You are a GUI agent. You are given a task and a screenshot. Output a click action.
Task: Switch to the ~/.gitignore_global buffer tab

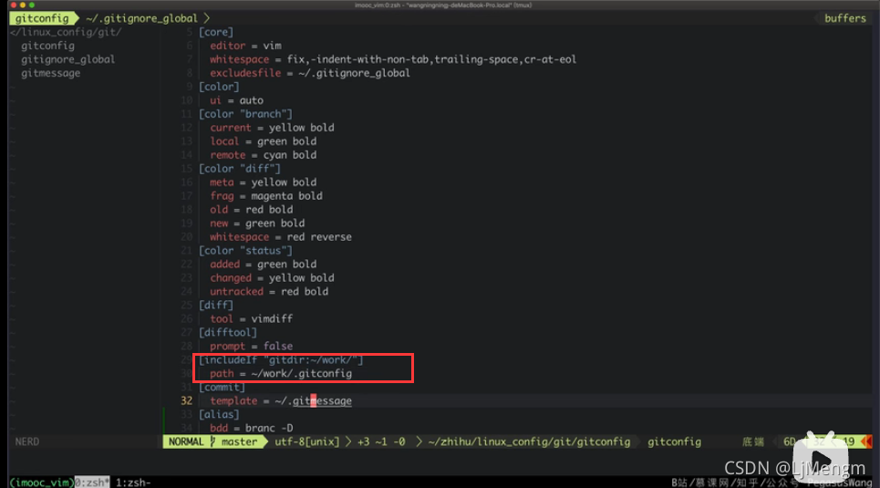tap(141, 18)
